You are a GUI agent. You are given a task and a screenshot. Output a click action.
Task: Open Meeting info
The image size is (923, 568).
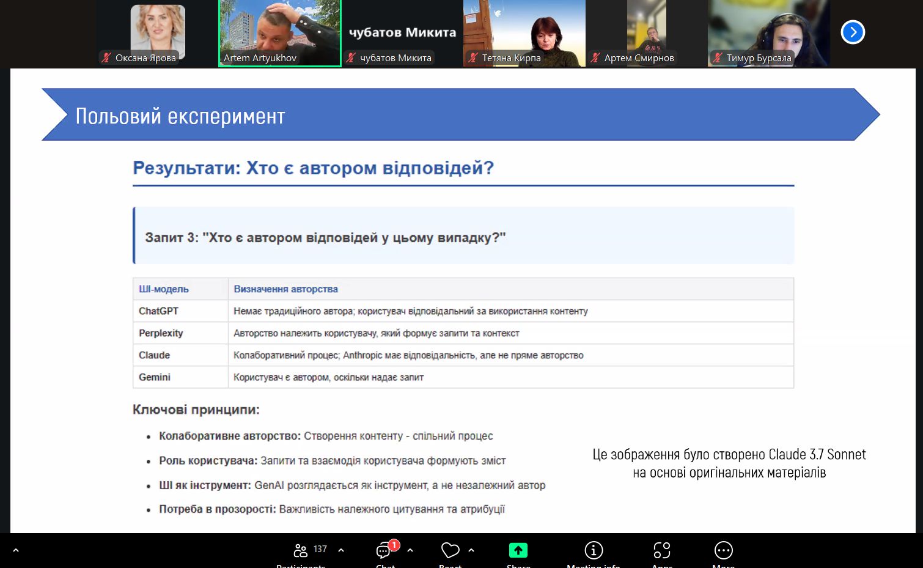593,551
